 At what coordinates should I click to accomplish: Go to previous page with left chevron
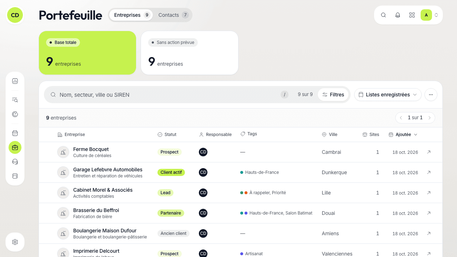[x=401, y=118]
